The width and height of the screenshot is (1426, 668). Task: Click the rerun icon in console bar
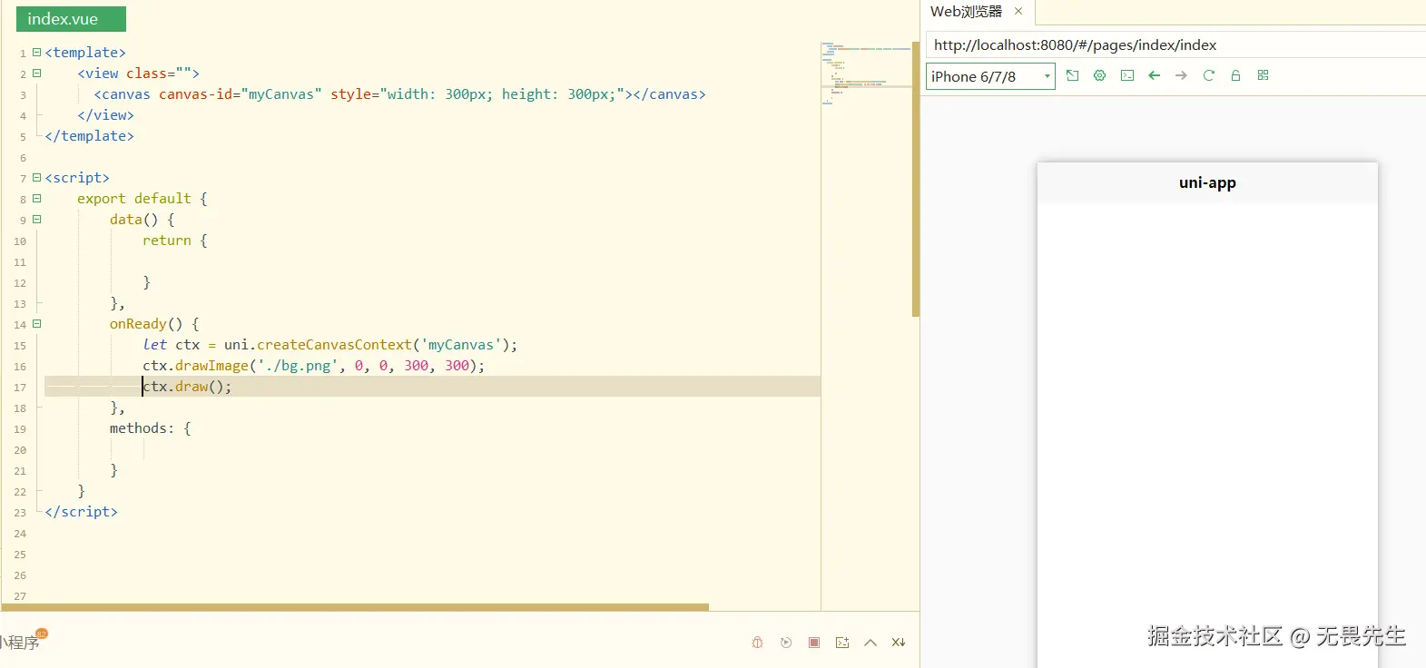pos(786,643)
